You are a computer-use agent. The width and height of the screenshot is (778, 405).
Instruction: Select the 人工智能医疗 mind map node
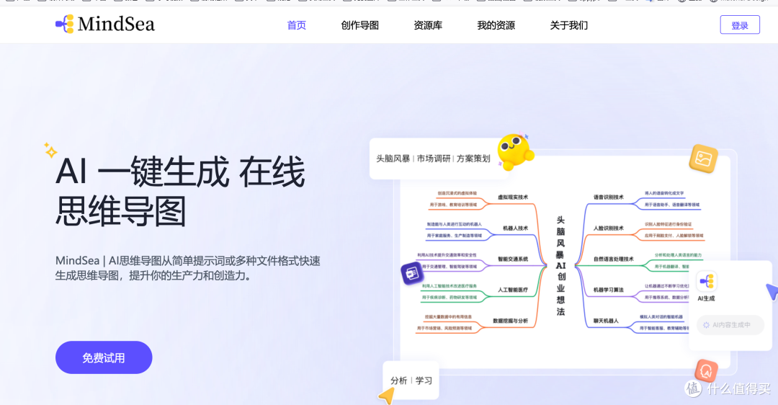(513, 290)
